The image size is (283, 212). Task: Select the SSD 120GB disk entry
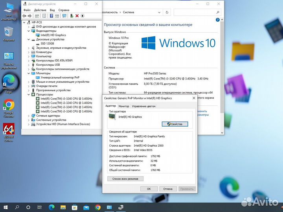click(47, 44)
